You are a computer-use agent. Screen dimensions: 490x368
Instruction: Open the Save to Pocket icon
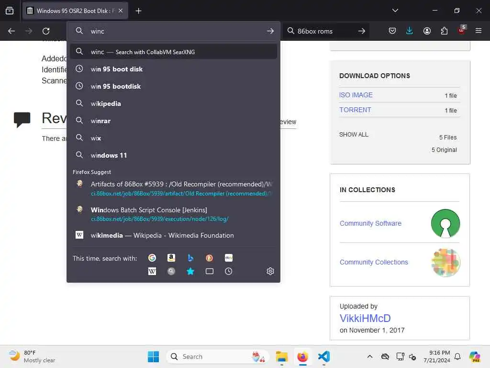pyautogui.click(x=392, y=31)
